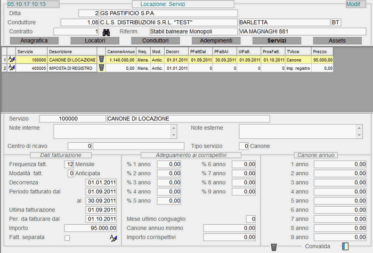Click the Importo corrispettivi field
The image size is (373, 253).
click(230, 238)
